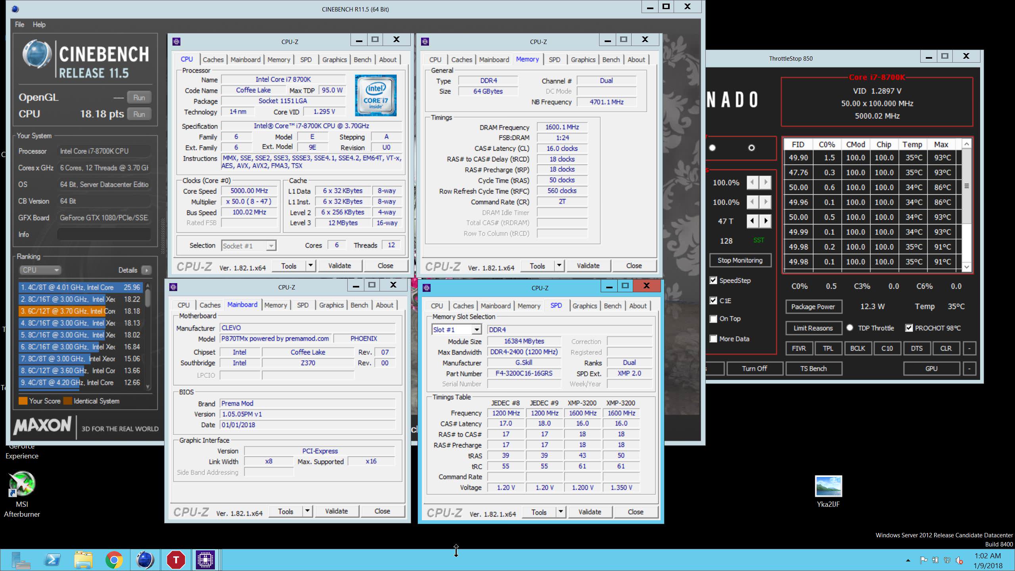Select the TDP Throttle radio button
This screenshot has width=1015, height=571.
[850, 328]
